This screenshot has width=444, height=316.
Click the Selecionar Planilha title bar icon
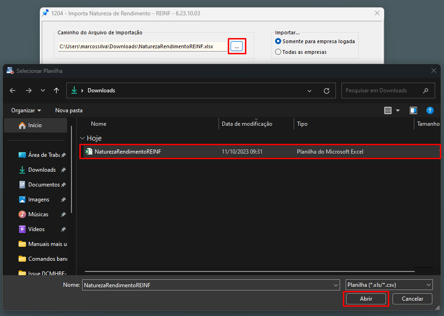pos(10,71)
